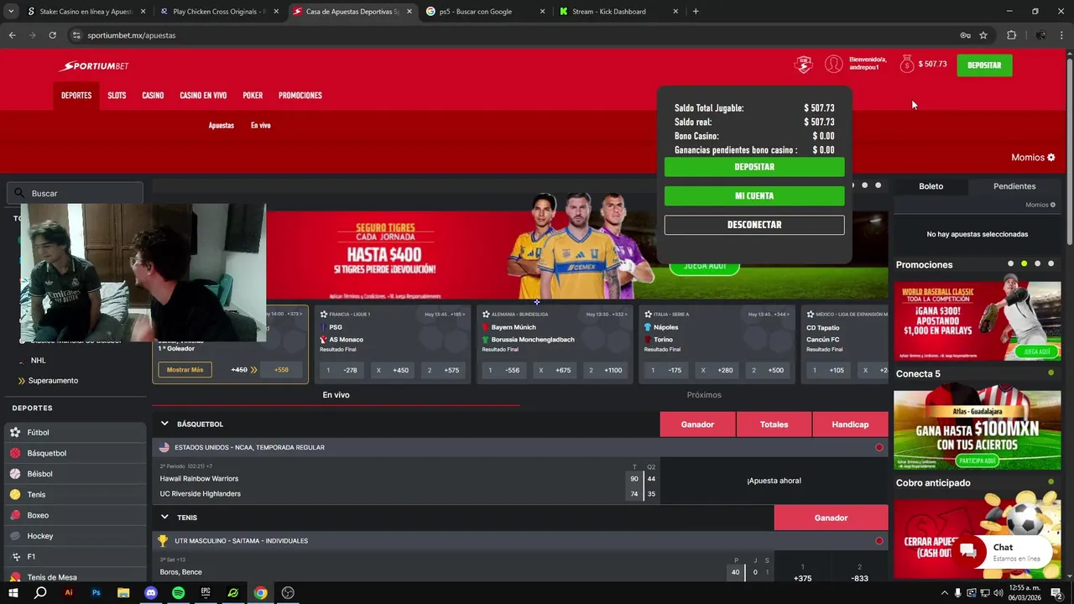
Task: Select the Totales basketball market
Action: [774, 424]
